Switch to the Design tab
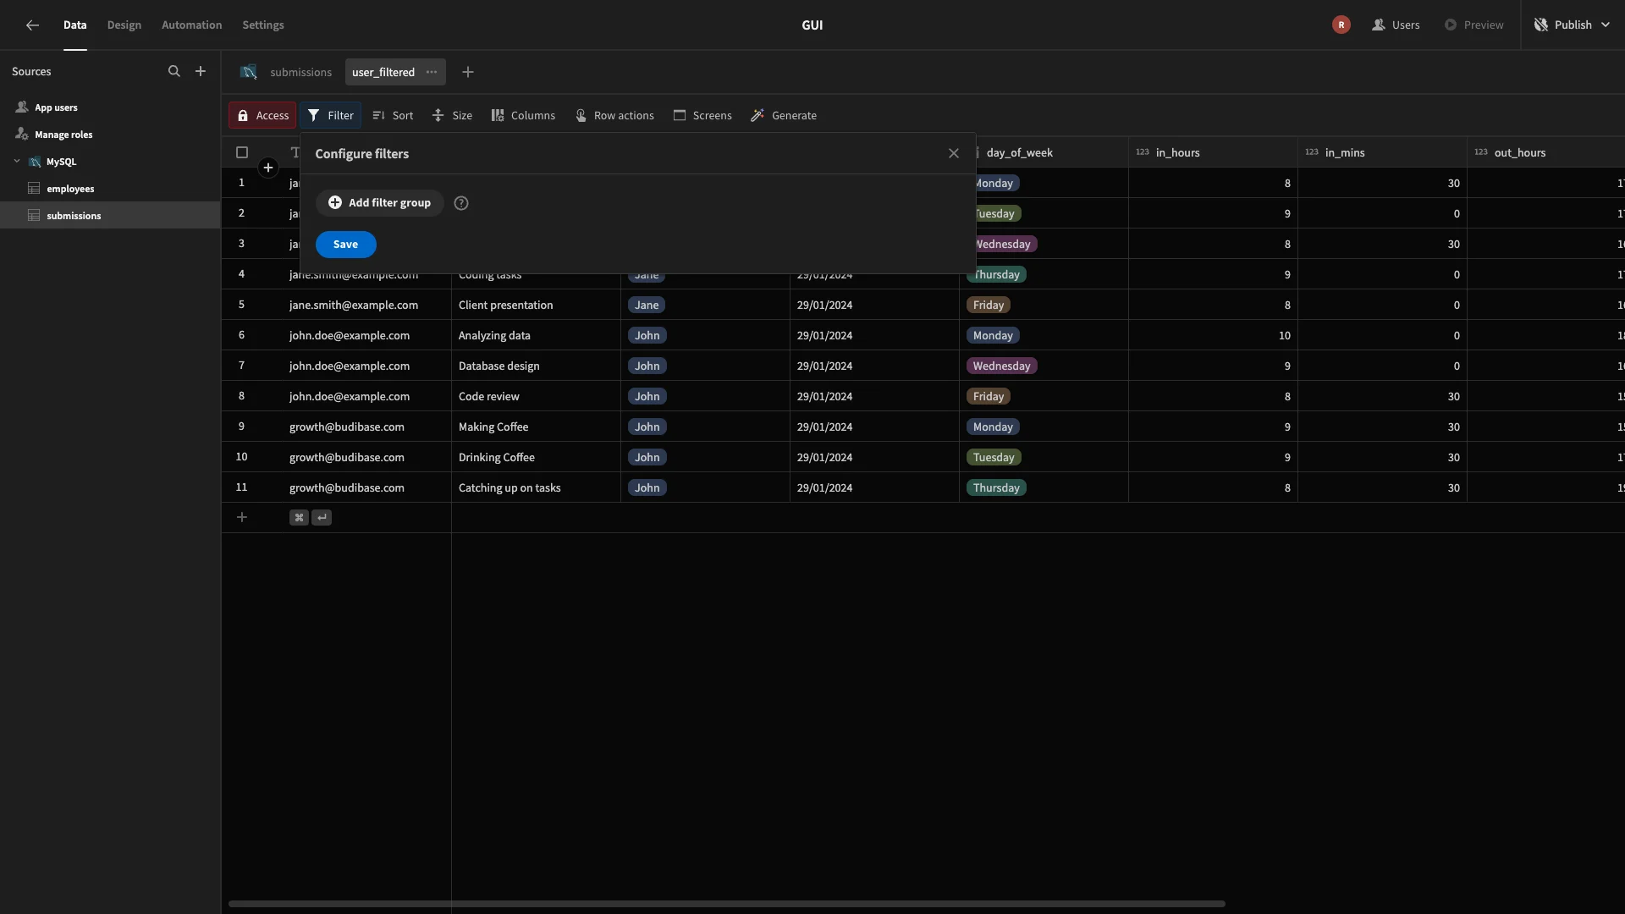The height and width of the screenshot is (914, 1625). click(124, 25)
